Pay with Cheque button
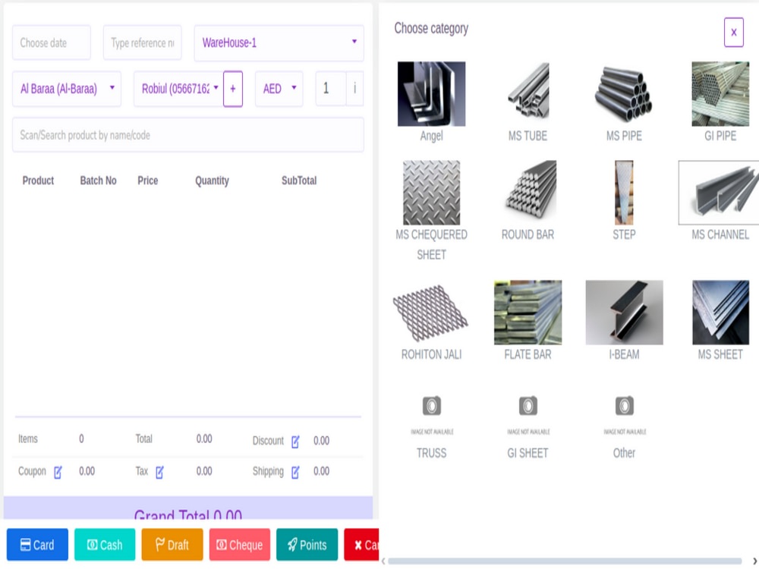The image size is (759, 569). click(x=240, y=545)
